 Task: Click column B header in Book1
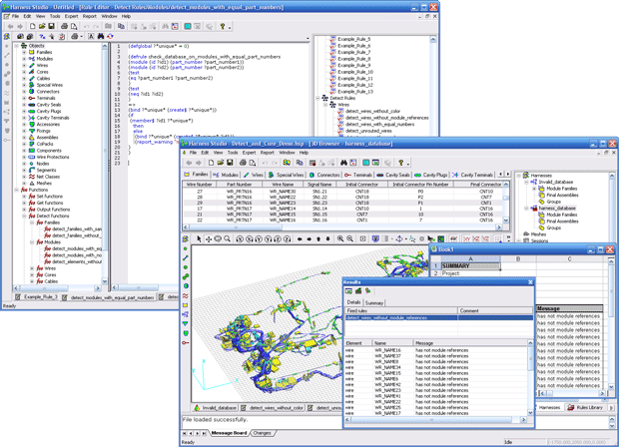(518, 258)
